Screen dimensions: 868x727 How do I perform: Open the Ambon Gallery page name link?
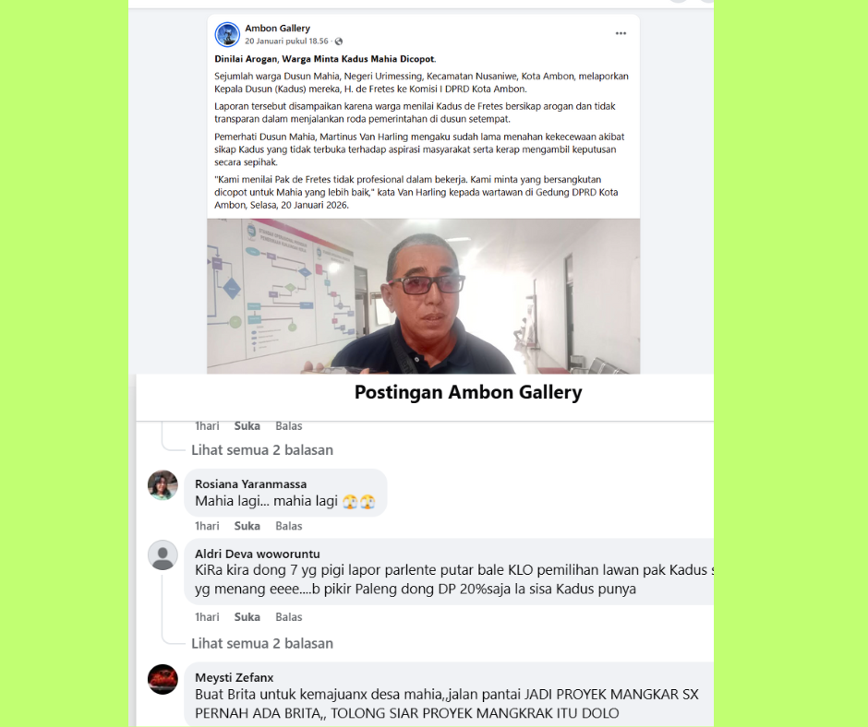277,29
